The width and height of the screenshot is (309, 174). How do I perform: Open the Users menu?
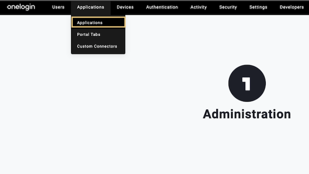(x=58, y=7)
